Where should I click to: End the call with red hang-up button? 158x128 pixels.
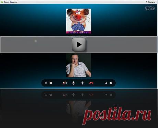click(91, 83)
